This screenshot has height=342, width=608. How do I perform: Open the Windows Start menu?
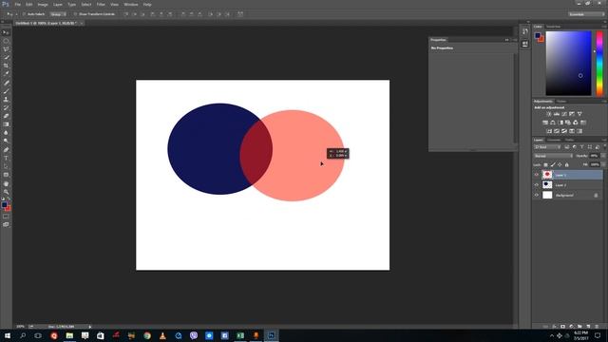[x=8, y=335]
